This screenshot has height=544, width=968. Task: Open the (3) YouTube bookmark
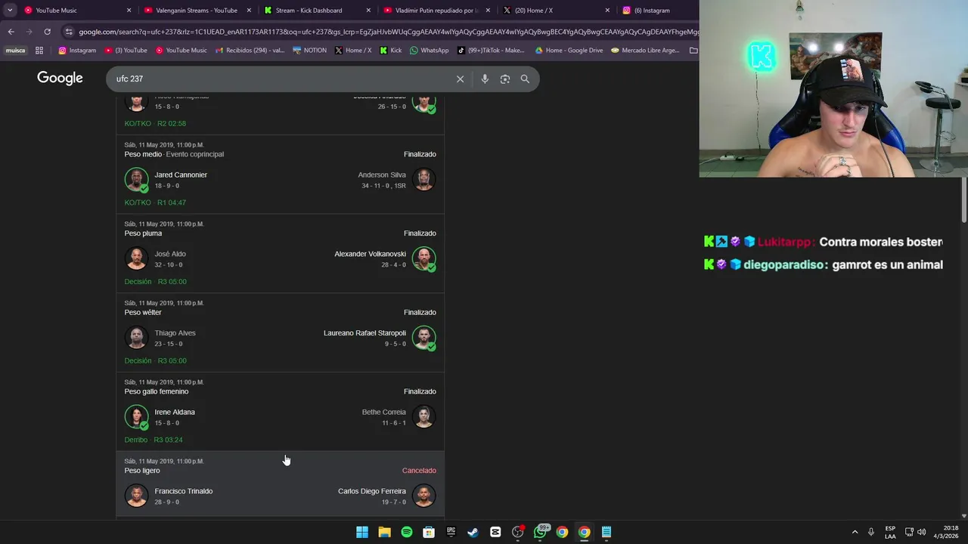point(126,51)
